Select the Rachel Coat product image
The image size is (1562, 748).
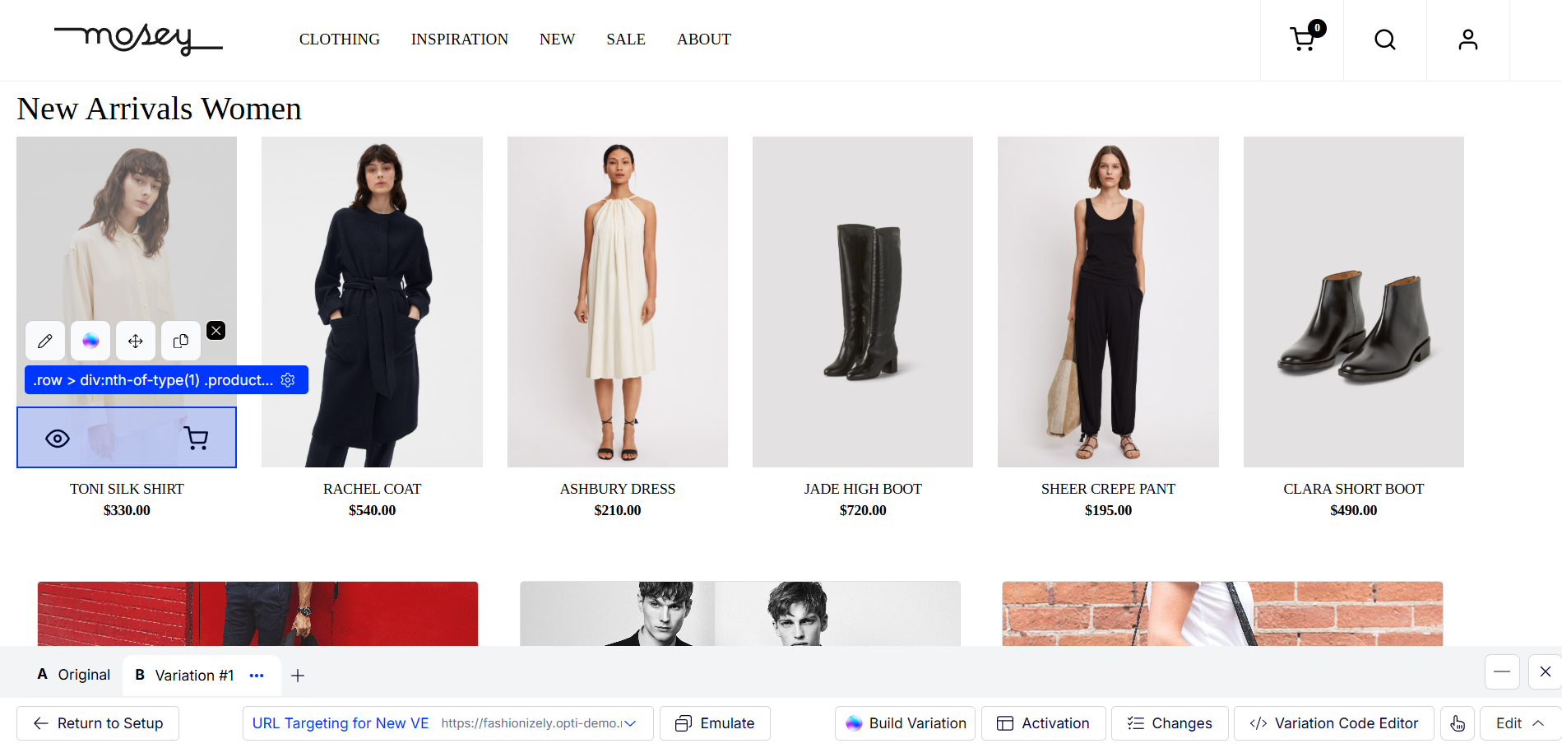pos(372,301)
